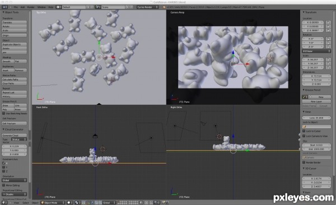Toggle the snap magnet icon in the 3D header
The height and width of the screenshot is (205, 336).
click(x=151, y=203)
